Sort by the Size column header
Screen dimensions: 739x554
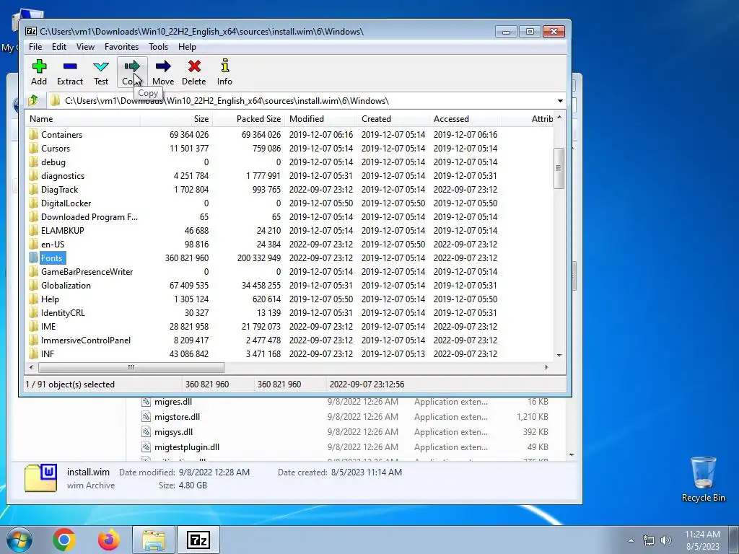pyautogui.click(x=176, y=119)
